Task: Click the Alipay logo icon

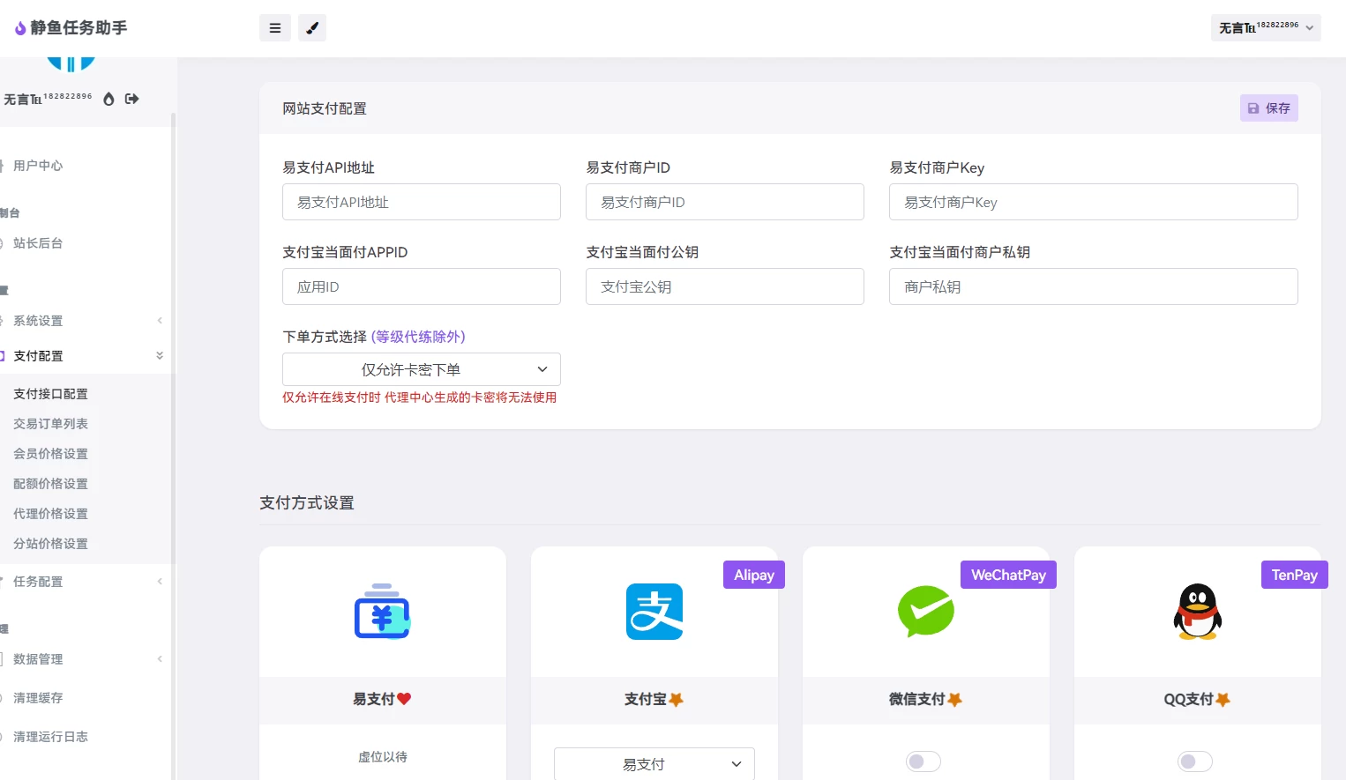Action: [x=654, y=612]
